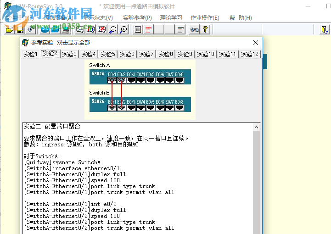Click the line '[SwitchA-Ethernet0/1]int e0/2'
331x234 pixels.
pyautogui.click(x=70, y=204)
